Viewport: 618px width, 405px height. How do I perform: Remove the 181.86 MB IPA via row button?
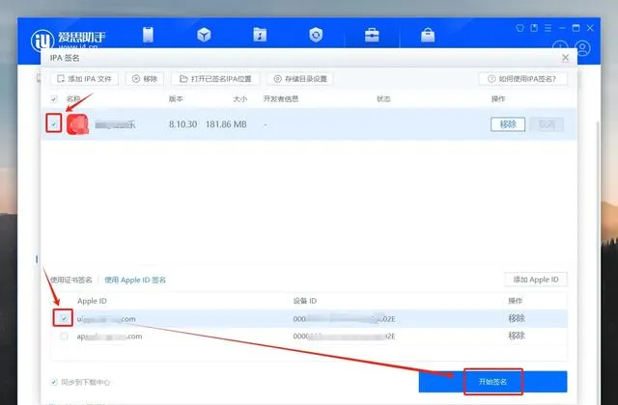point(508,124)
